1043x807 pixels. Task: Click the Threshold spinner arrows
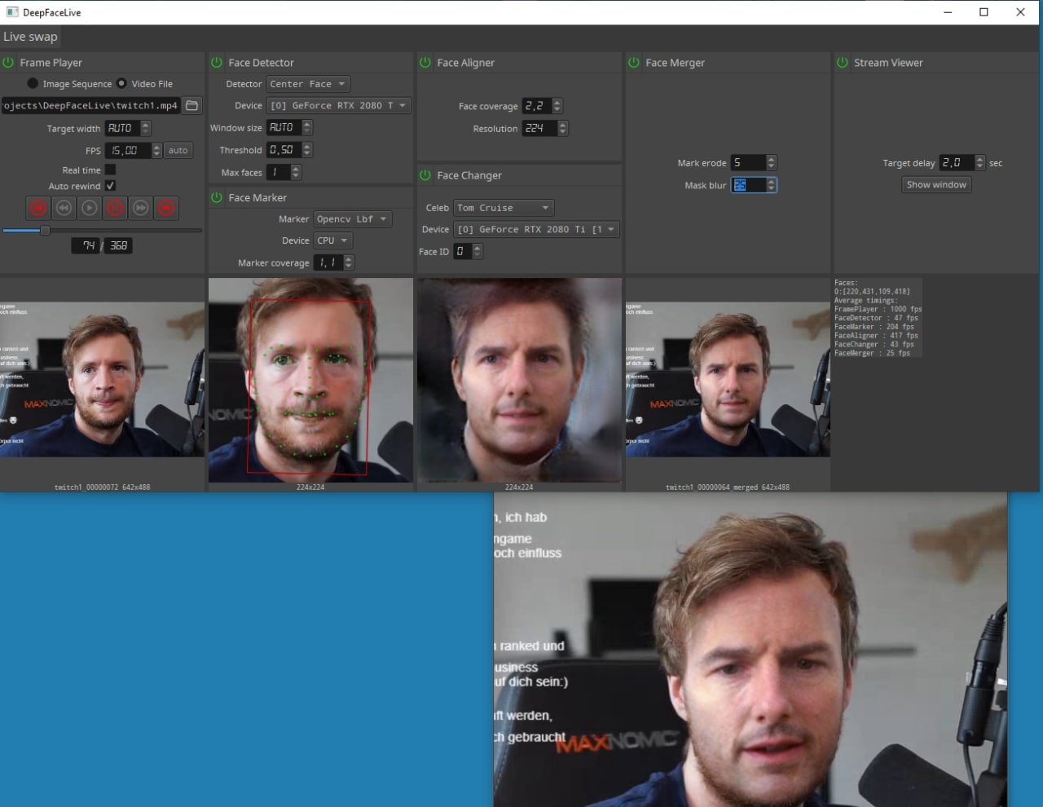click(307, 150)
